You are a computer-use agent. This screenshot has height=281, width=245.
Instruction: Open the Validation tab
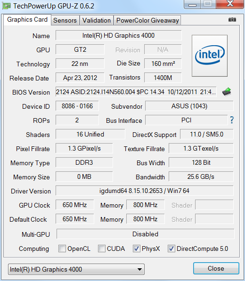[x=97, y=20]
